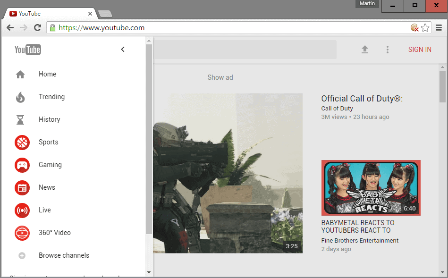448x278 pixels.
Task: Bookmark this page with the star
Action: (x=425, y=27)
